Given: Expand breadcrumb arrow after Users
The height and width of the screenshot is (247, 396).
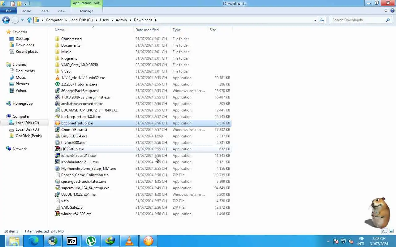Looking at the screenshot, I should click(112, 20).
